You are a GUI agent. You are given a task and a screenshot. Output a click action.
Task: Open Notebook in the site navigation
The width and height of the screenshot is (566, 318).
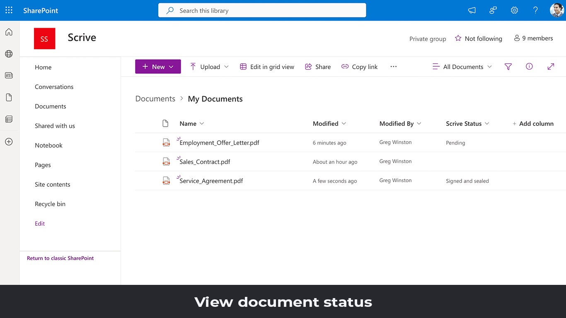tap(48, 145)
